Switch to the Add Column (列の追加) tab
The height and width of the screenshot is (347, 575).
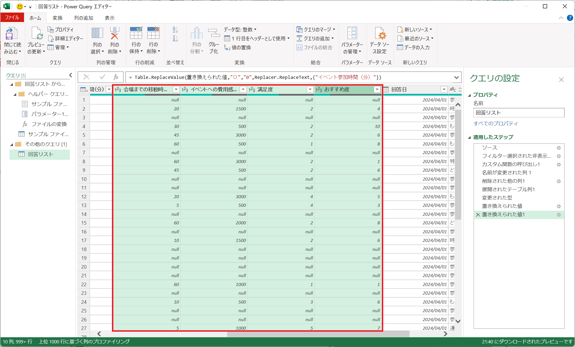pos(83,18)
